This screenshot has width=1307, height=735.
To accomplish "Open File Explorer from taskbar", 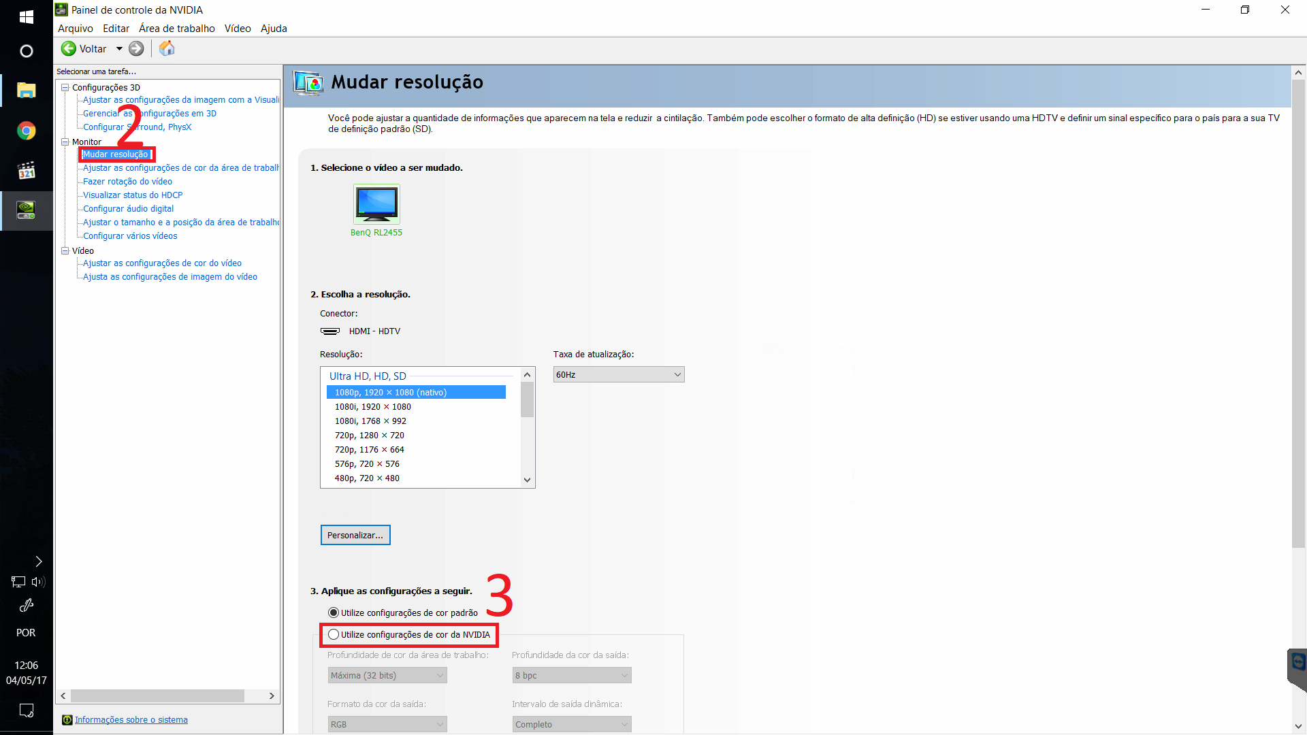I will coord(27,91).
